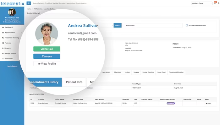
Task: Open notifications bell with red badge
Action: (x=215, y=2)
